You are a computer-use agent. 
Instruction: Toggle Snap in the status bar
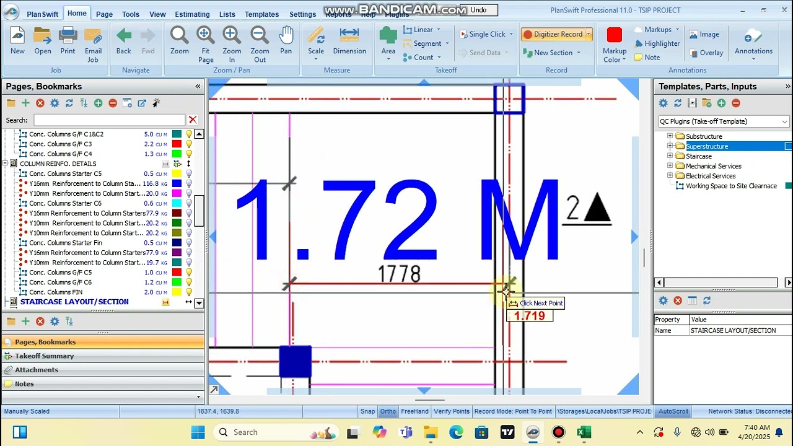367,411
